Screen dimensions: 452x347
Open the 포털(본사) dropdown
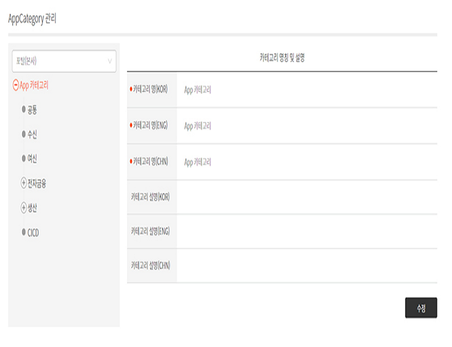(x=64, y=61)
